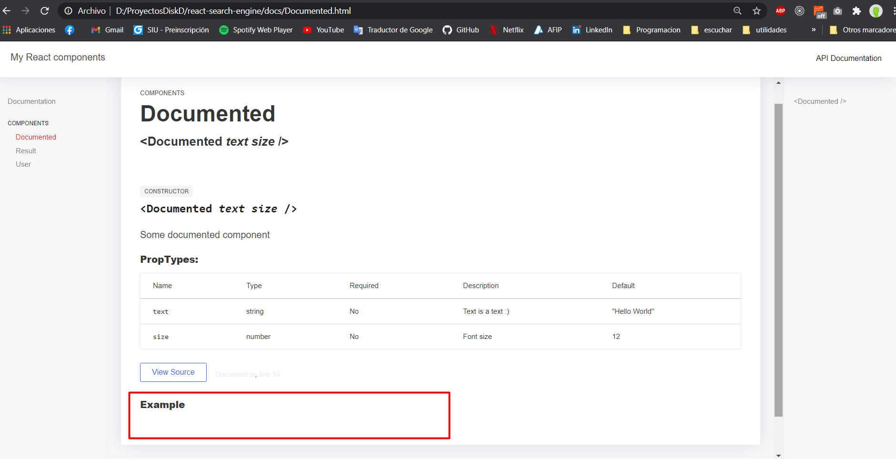Open the AFIP bookmark
This screenshot has height=459, width=896.
pos(547,30)
